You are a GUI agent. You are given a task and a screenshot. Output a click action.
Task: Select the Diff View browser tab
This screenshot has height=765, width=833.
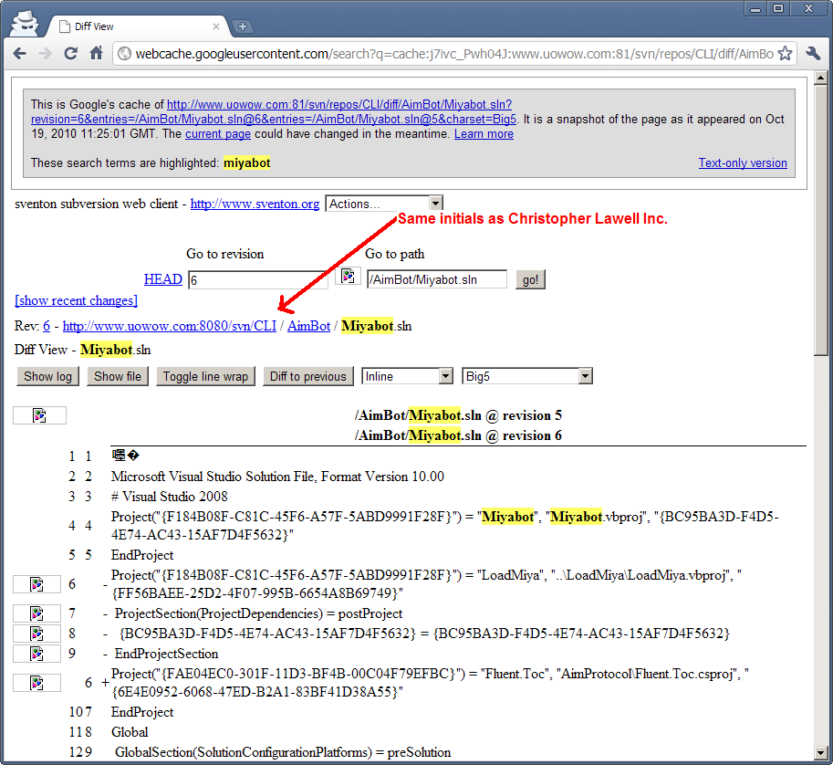pos(140,26)
